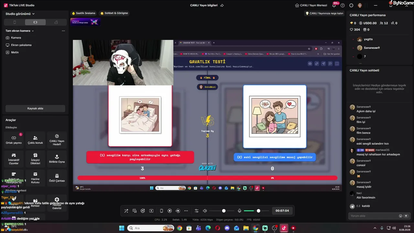
Task: Click the add scene frame icon
Action: [x=151, y=211]
